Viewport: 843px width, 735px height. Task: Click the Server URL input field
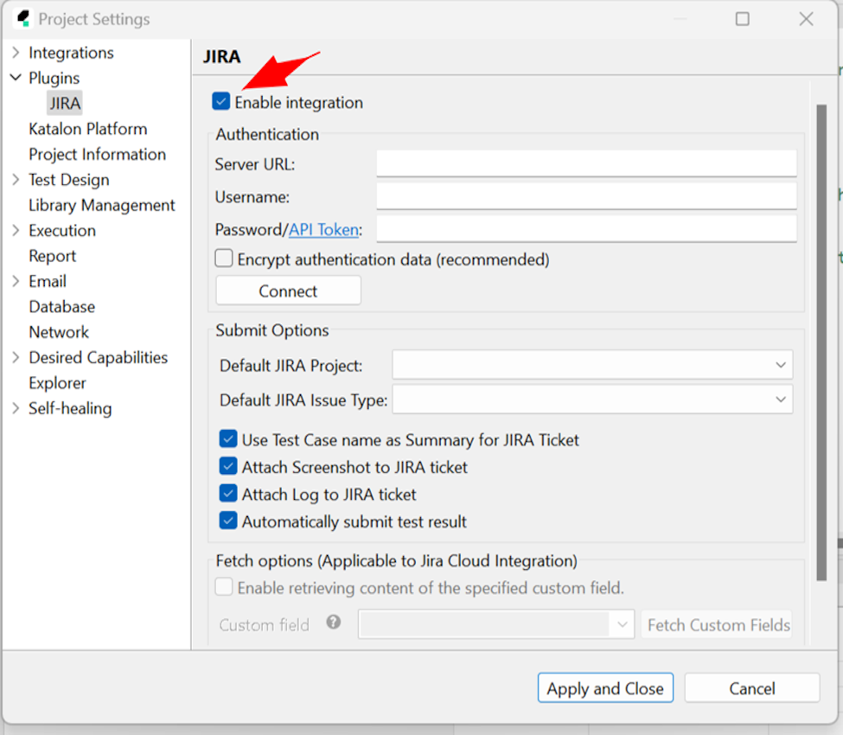pyautogui.click(x=586, y=163)
